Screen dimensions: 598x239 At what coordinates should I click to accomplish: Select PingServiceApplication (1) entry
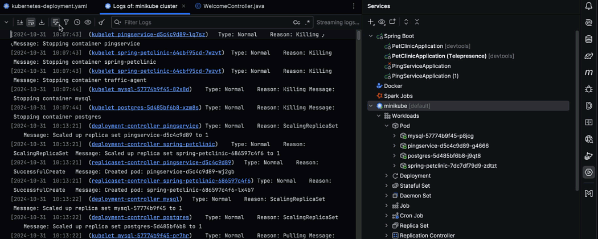pyautogui.click(x=421, y=76)
